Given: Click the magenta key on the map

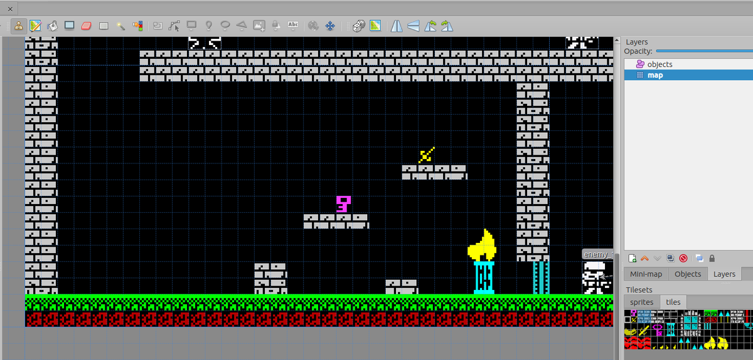Looking at the screenshot, I should 343,204.
